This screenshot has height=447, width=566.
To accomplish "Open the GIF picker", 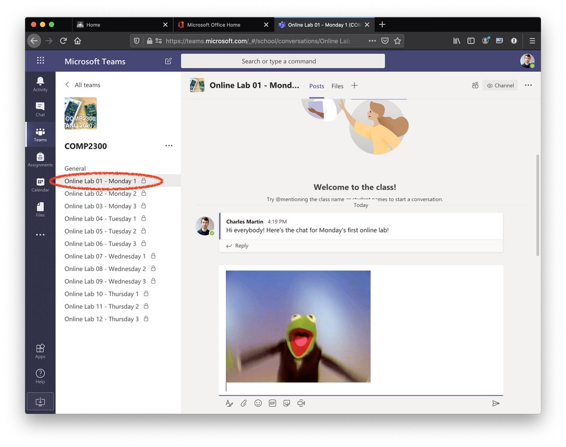I will pyautogui.click(x=272, y=403).
